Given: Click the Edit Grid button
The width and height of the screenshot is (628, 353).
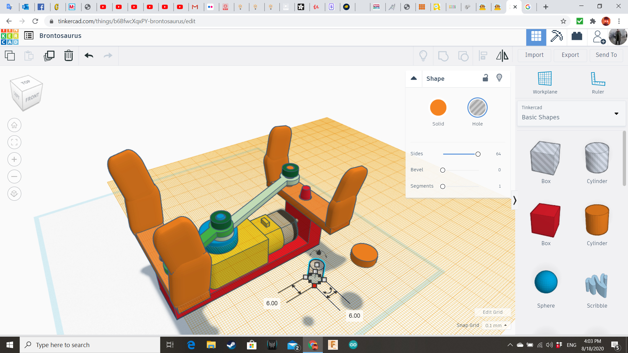Looking at the screenshot, I should coord(492,312).
